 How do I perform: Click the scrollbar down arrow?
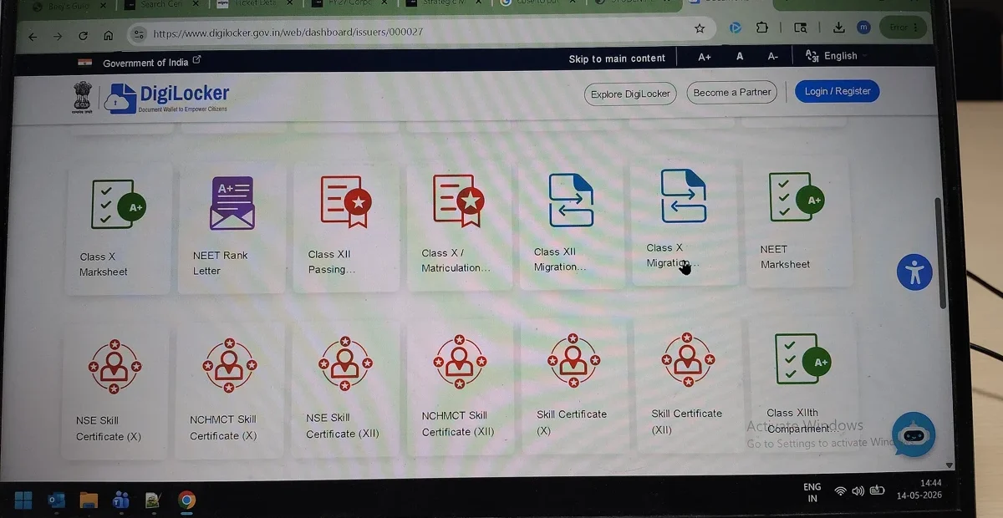click(950, 465)
